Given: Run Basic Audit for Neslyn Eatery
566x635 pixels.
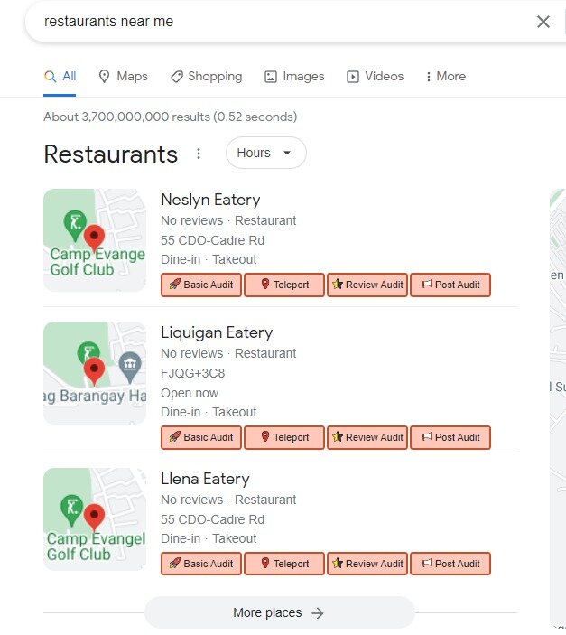Looking at the screenshot, I should [x=201, y=285].
